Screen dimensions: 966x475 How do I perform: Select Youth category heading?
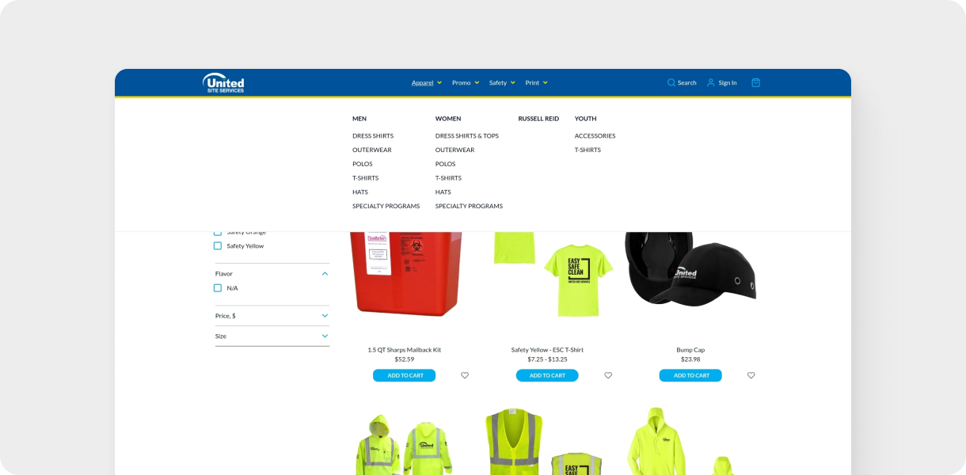pyautogui.click(x=586, y=119)
